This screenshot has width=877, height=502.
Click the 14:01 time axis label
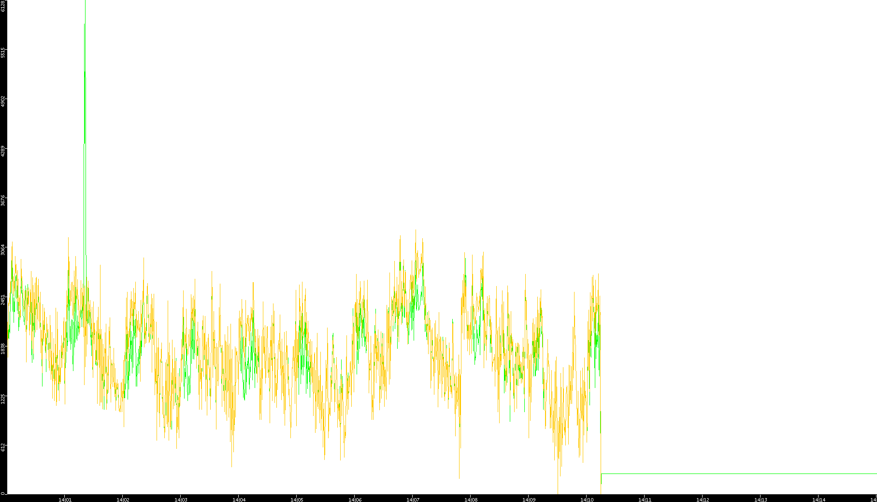coord(65,500)
